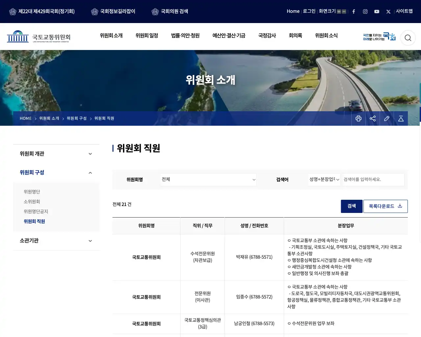This screenshot has width=421, height=337.
Task: Open the 사이트맵 sitemap link
Action: 404,11
